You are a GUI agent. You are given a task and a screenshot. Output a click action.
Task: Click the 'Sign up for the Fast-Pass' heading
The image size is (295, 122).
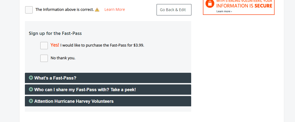click(55, 34)
